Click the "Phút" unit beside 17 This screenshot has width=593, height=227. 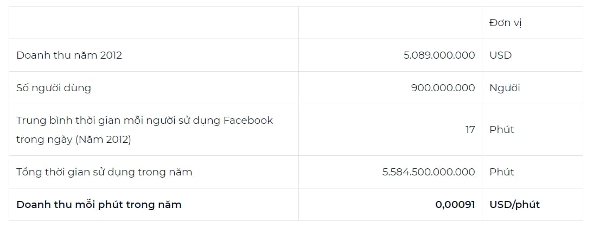point(501,130)
